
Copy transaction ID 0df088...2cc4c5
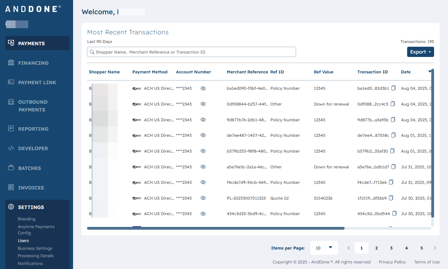click(x=393, y=104)
